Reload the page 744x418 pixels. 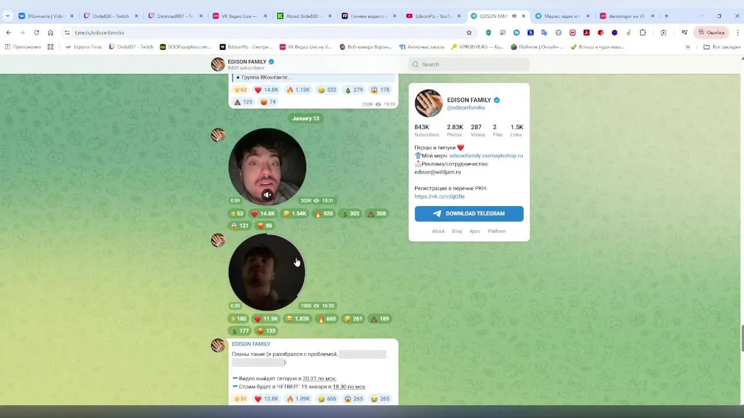coord(37,33)
